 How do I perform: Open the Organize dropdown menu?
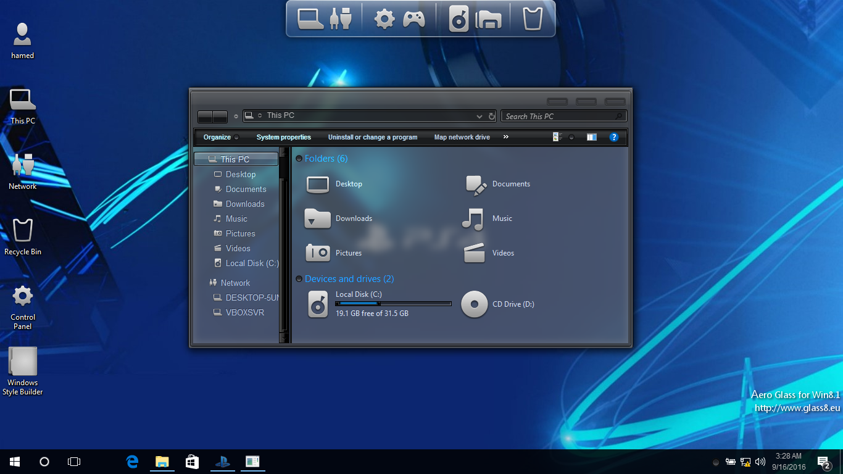pyautogui.click(x=217, y=137)
